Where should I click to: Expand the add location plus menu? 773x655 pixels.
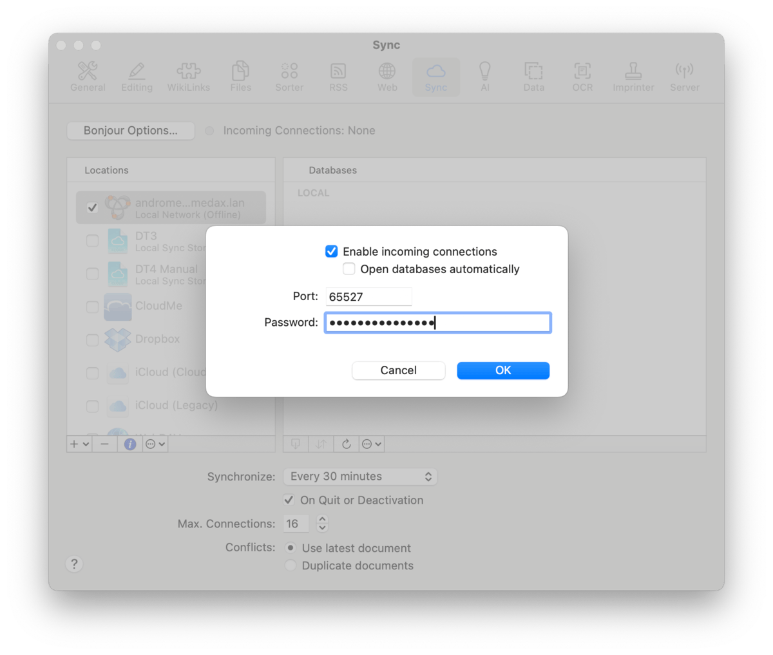pyautogui.click(x=80, y=444)
